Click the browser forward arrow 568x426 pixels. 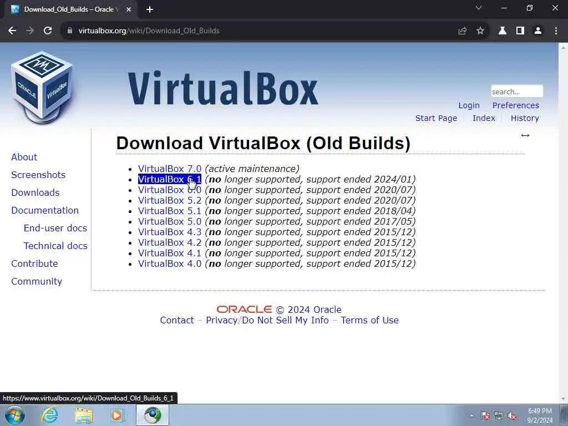tap(30, 31)
